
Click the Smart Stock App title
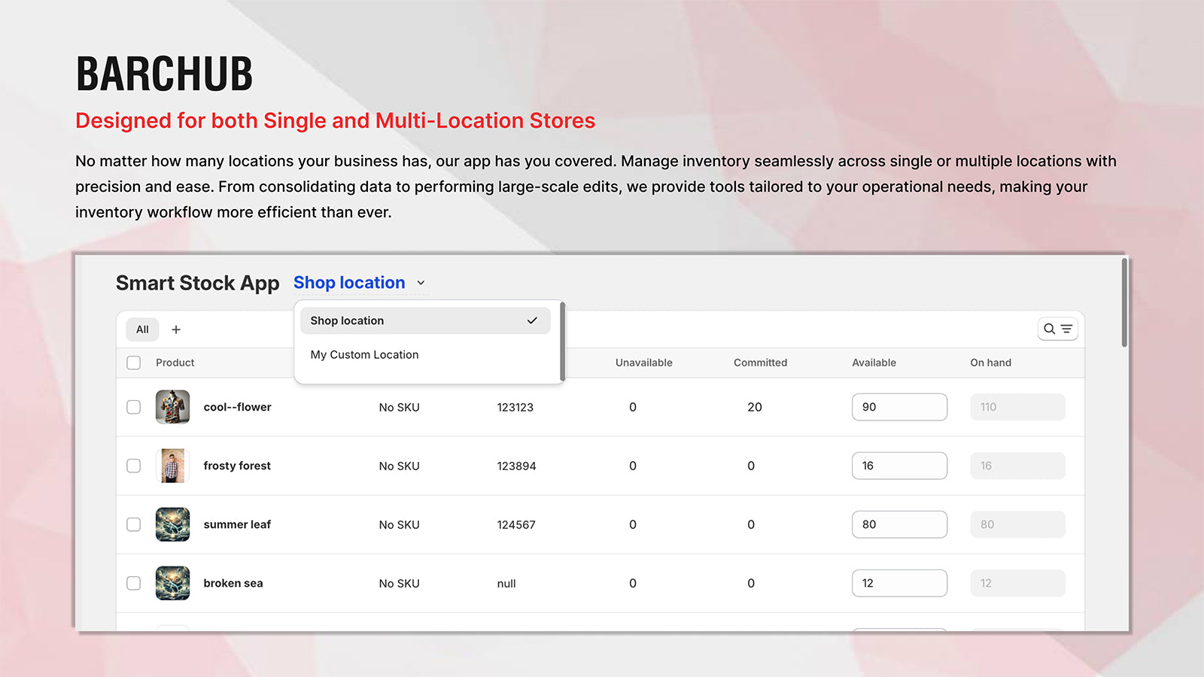198,283
